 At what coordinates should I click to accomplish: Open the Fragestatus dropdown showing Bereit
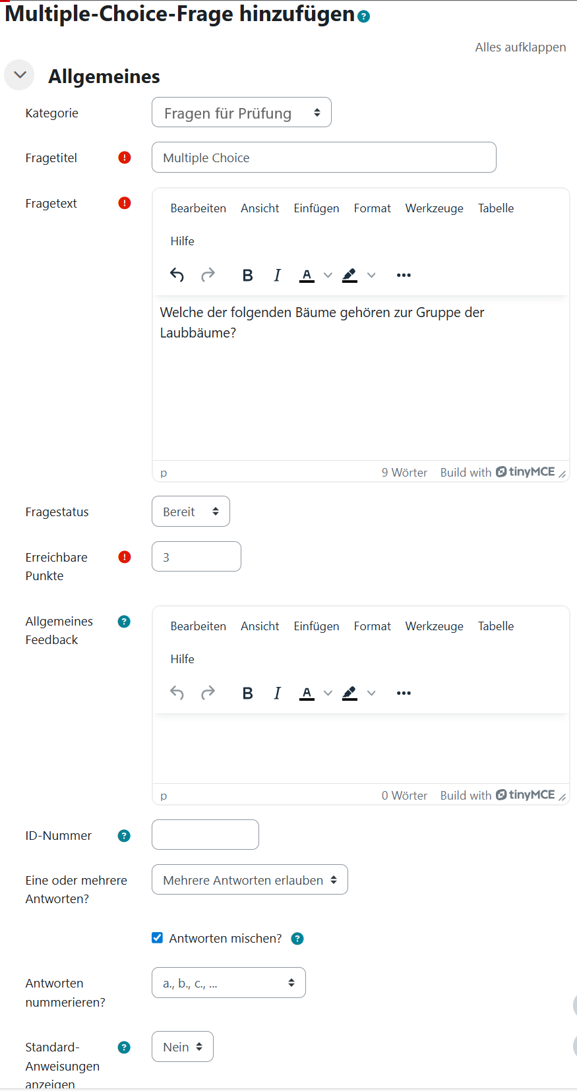click(191, 512)
